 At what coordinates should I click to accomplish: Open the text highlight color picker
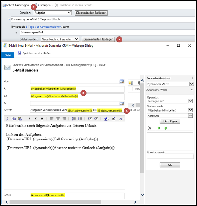point(106,119)
